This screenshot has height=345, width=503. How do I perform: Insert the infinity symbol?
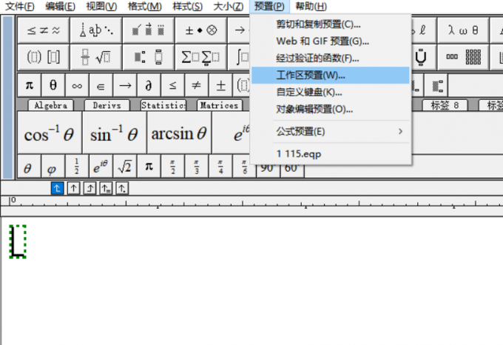(x=77, y=85)
